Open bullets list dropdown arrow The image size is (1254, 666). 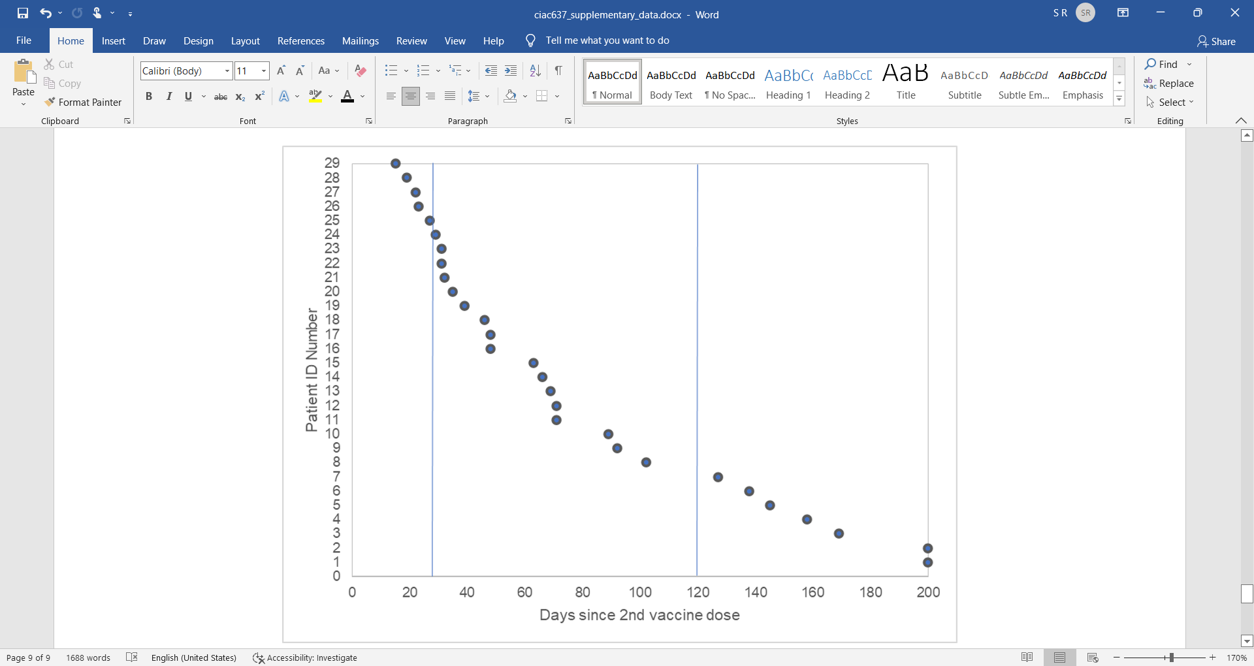[406, 71]
